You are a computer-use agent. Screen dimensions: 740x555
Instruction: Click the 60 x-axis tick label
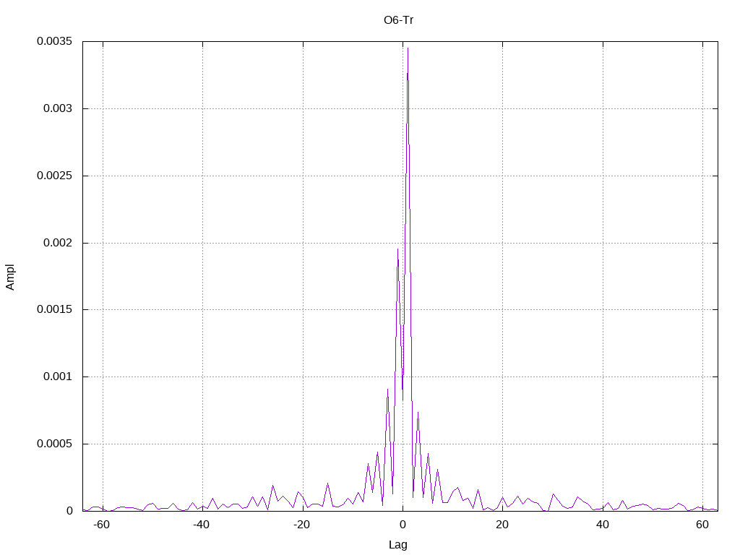pos(702,525)
